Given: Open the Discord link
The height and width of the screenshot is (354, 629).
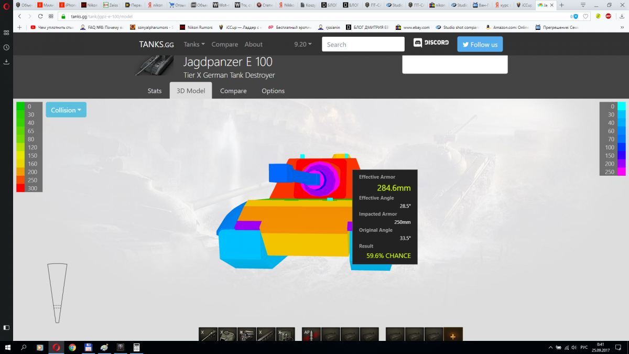Looking at the screenshot, I should 431,43.
